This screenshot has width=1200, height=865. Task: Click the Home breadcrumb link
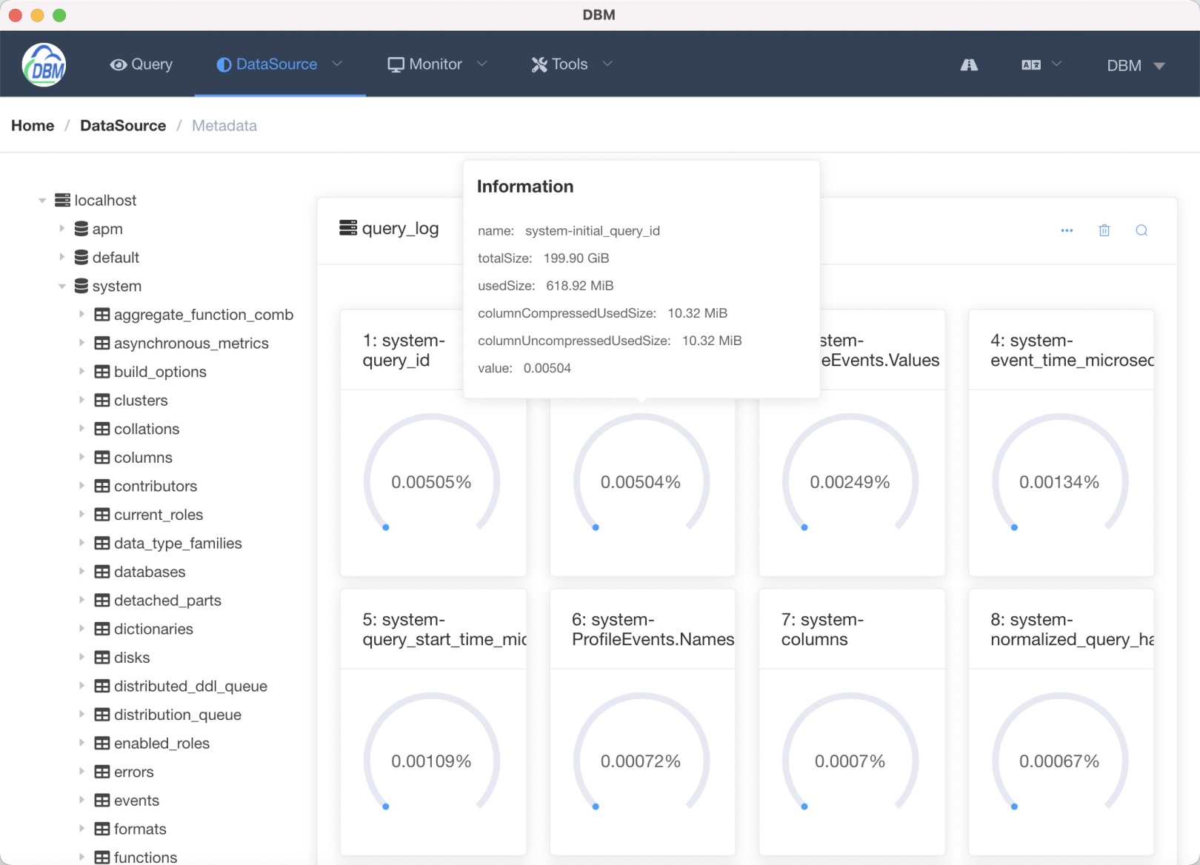pyautogui.click(x=32, y=125)
